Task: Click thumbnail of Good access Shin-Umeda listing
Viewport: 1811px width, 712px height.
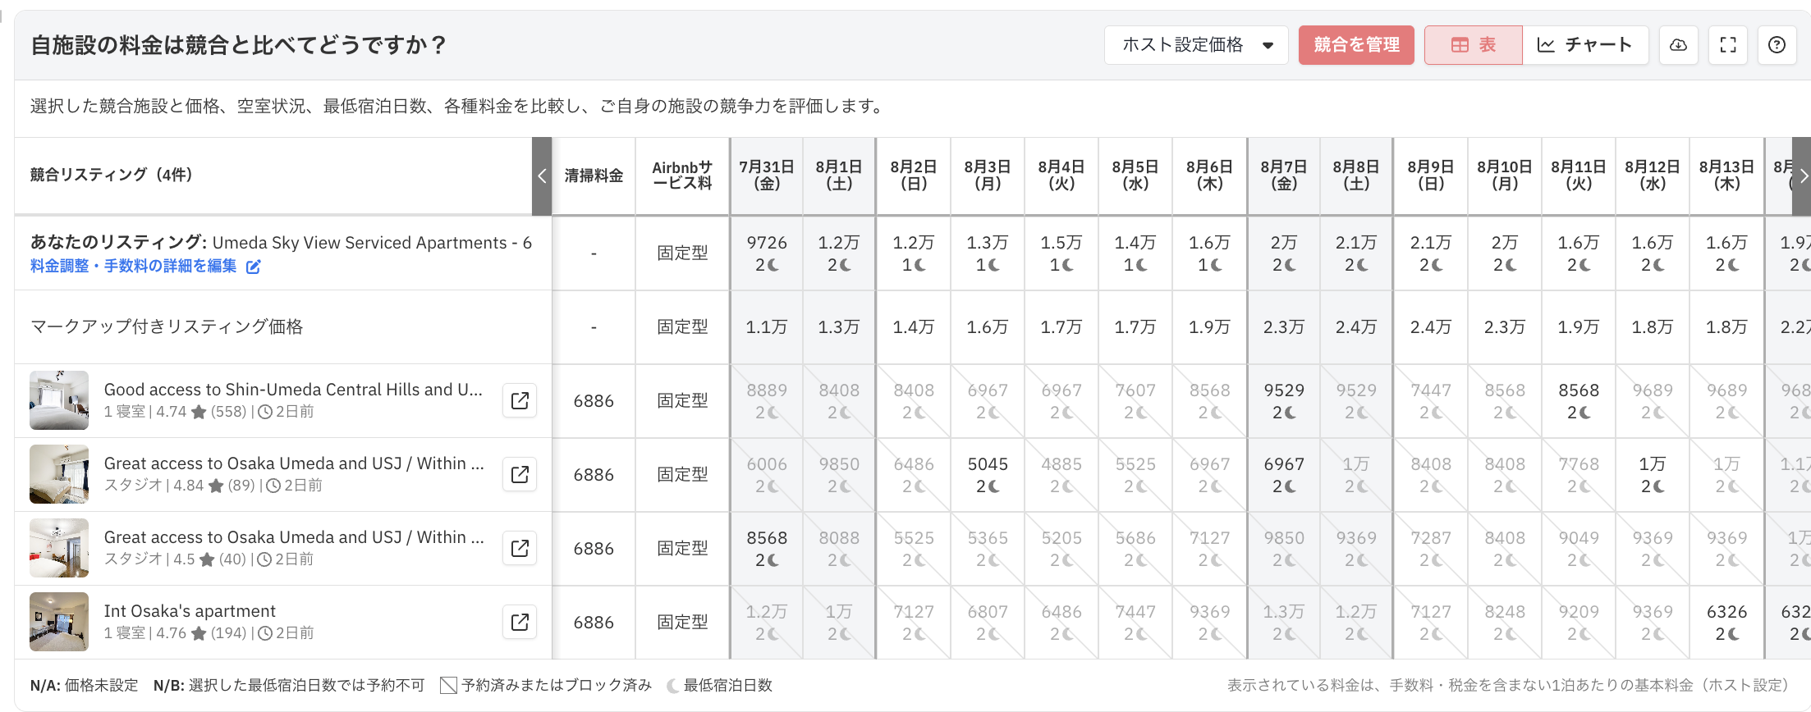Action: pyautogui.click(x=59, y=400)
